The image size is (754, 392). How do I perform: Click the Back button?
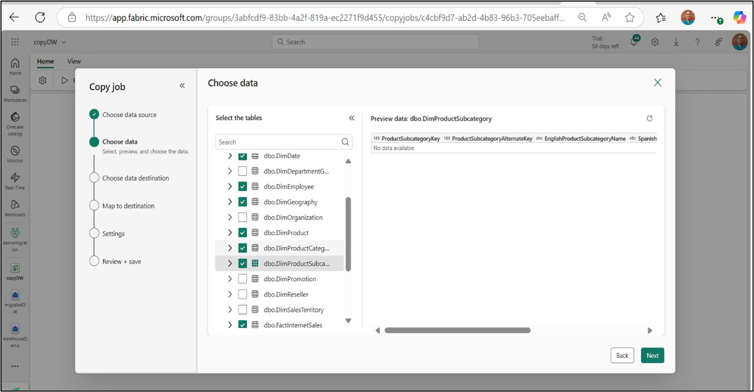tap(622, 356)
